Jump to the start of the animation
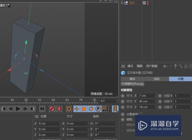192x140 pixels. 3,109
